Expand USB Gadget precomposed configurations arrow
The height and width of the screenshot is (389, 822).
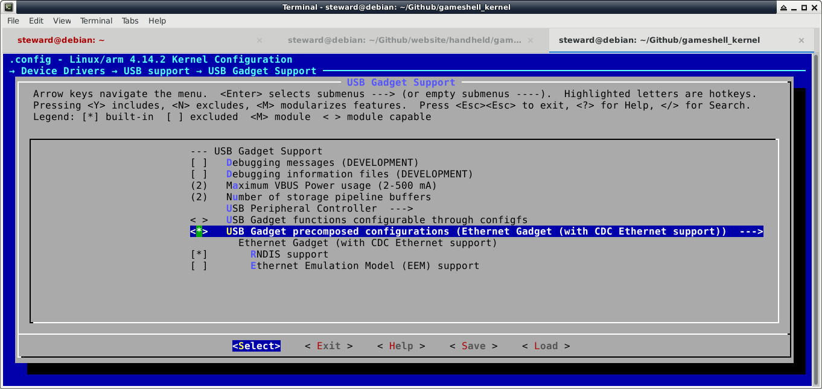[x=751, y=232]
